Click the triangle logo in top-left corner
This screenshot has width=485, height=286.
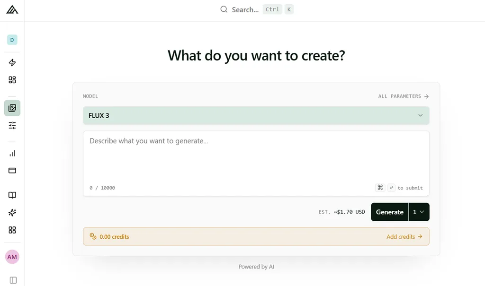(x=12, y=9)
